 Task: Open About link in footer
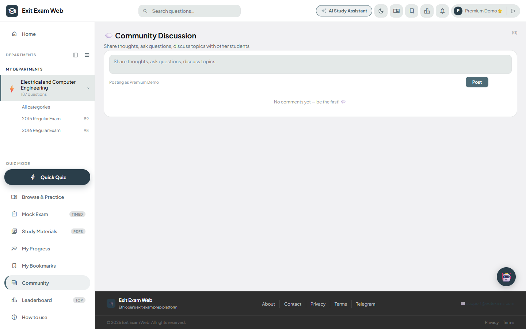(x=268, y=304)
